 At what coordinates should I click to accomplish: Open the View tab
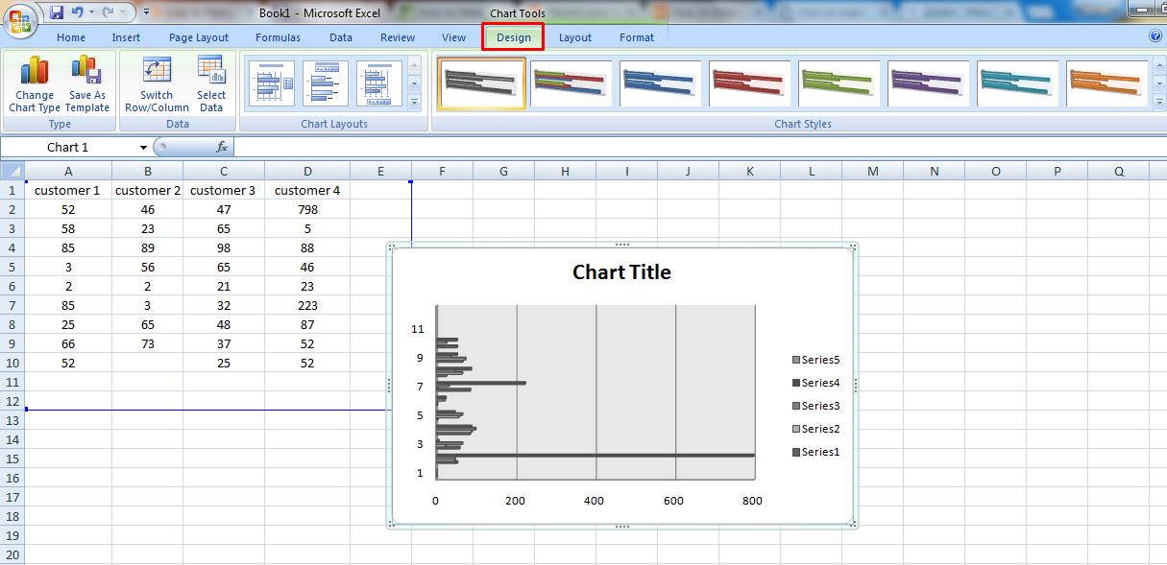[x=454, y=37]
